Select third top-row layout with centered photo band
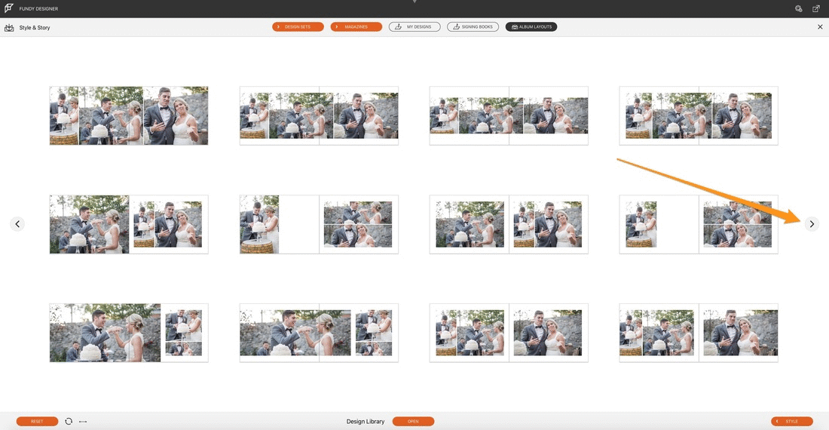This screenshot has height=430, width=829. pos(509,116)
